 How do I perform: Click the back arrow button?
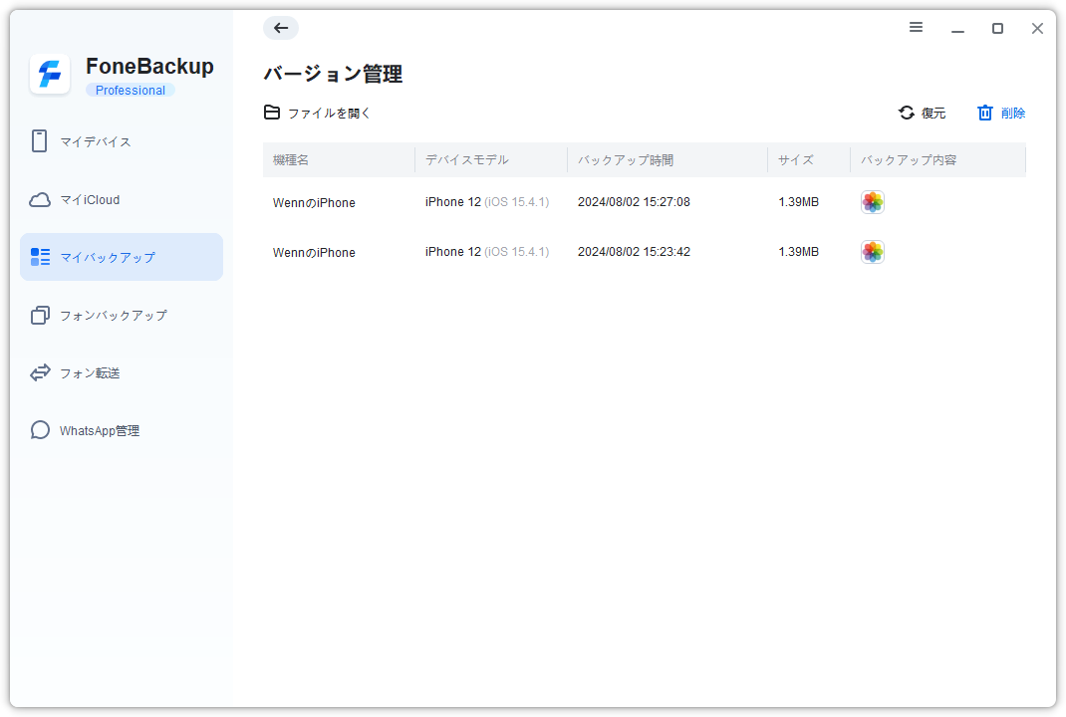[281, 28]
